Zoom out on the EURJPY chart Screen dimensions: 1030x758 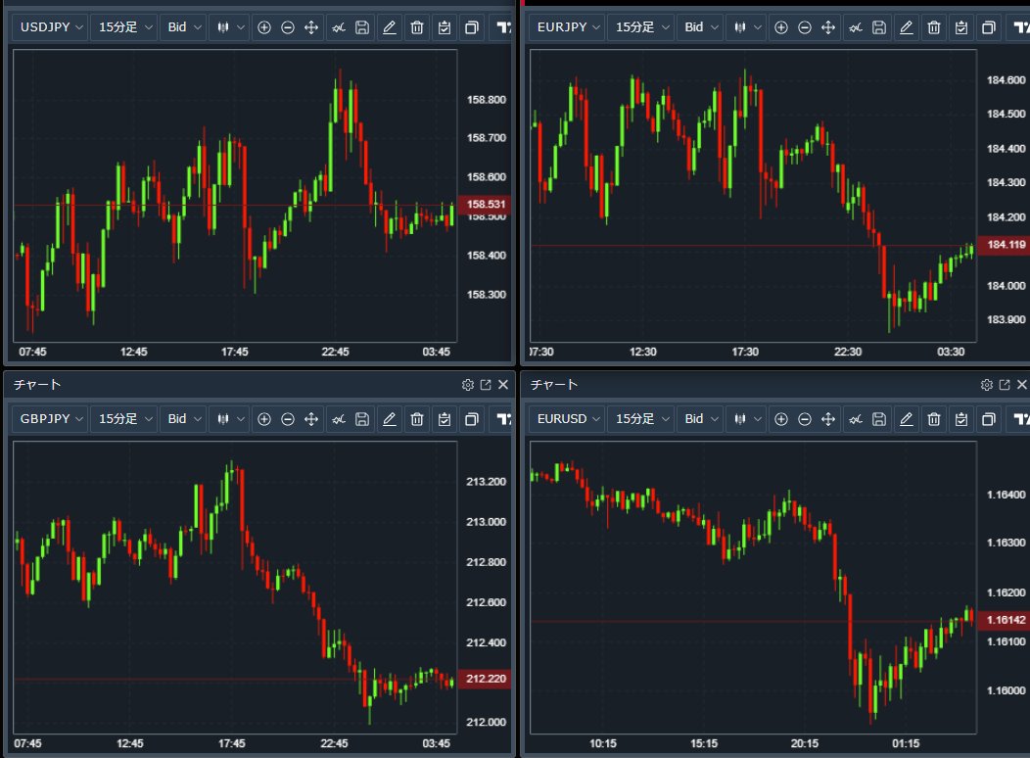[805, 27]
